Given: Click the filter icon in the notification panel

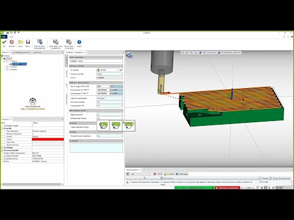Looking at the screenshot, I should 128,174.
